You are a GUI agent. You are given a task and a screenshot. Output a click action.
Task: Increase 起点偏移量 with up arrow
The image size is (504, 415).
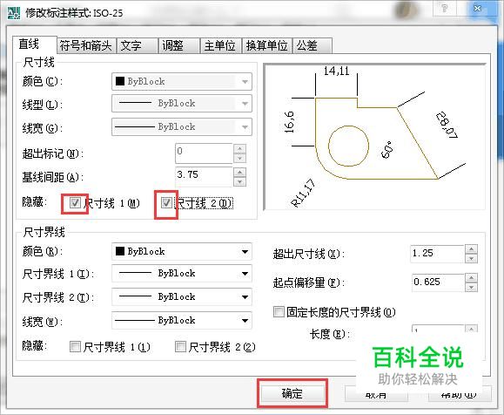[471, 277]
